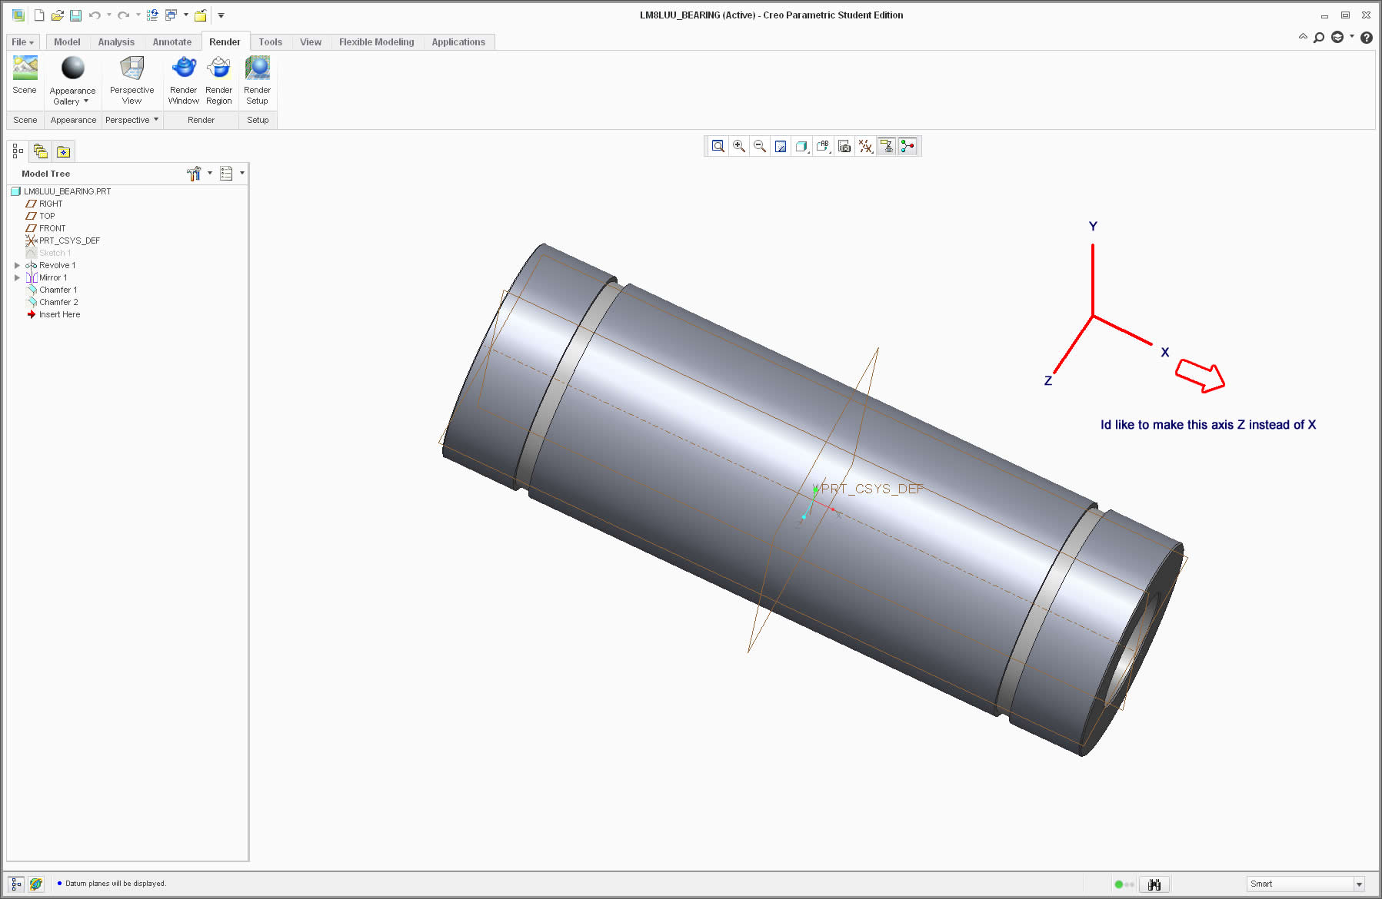Expand the Perspective group dropdown

click(132, 120)
